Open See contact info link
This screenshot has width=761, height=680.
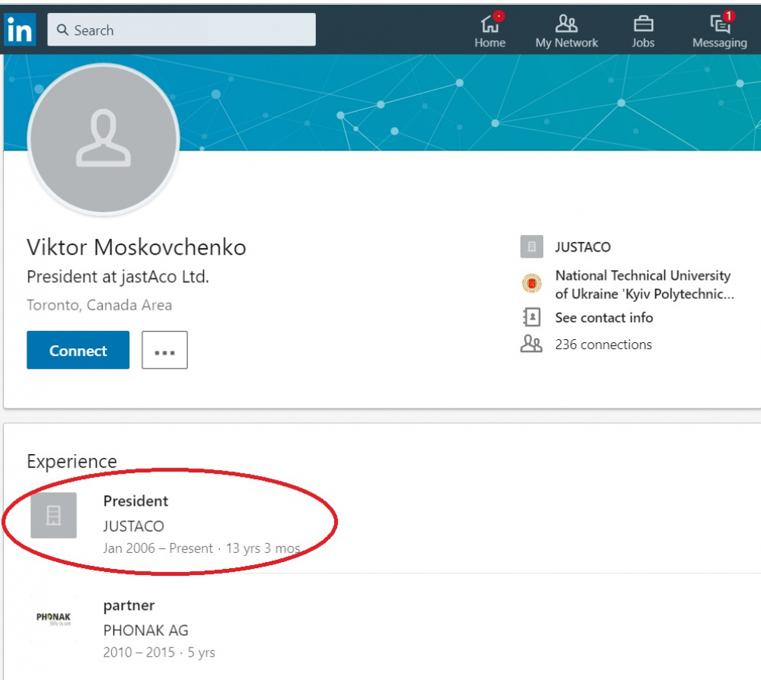(x=603, y=317)
